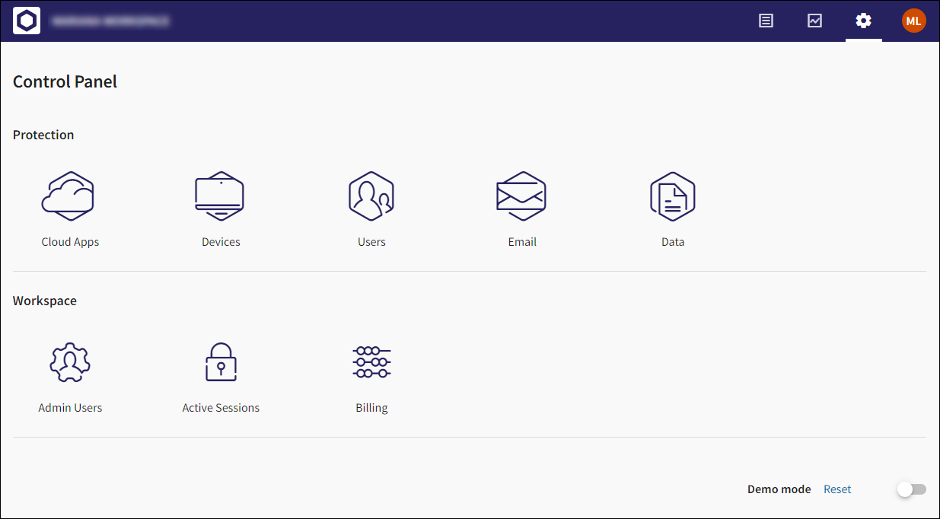
Task: Click the blurred workspace name in header
Action: tap(111, 21)
